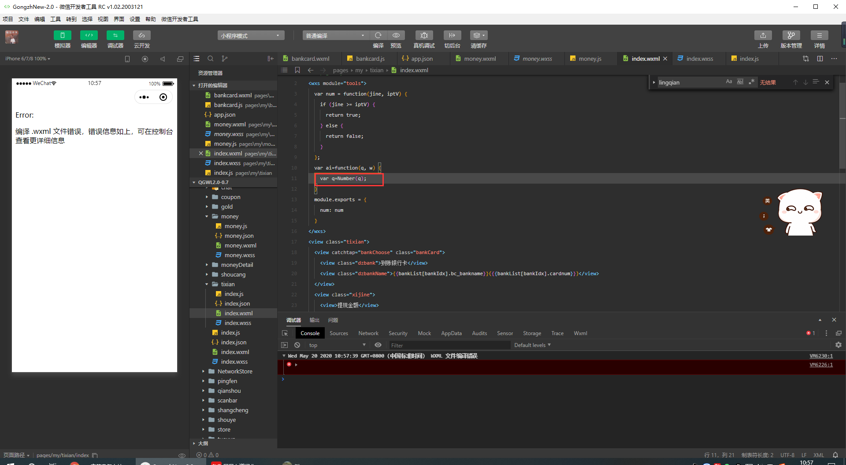Viewport: 846px width, 465px height.
Task: Switch to the Network devtools tab
Action: [368, 333]
